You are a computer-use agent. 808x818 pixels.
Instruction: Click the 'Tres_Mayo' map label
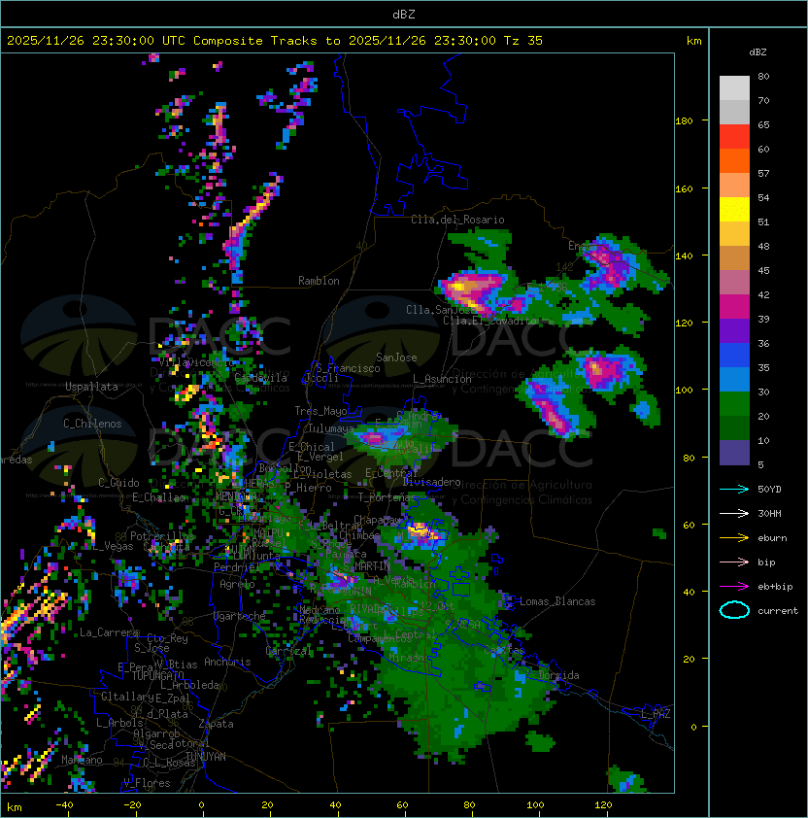point(320,411)
